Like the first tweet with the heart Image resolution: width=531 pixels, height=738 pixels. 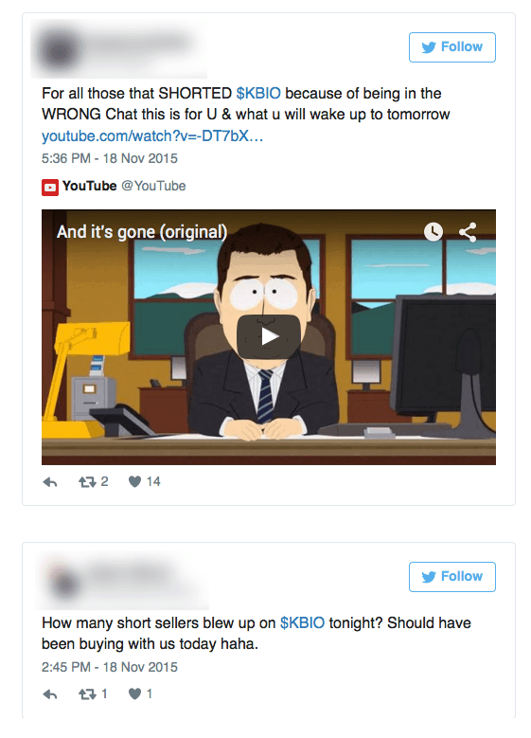[135, 481]
